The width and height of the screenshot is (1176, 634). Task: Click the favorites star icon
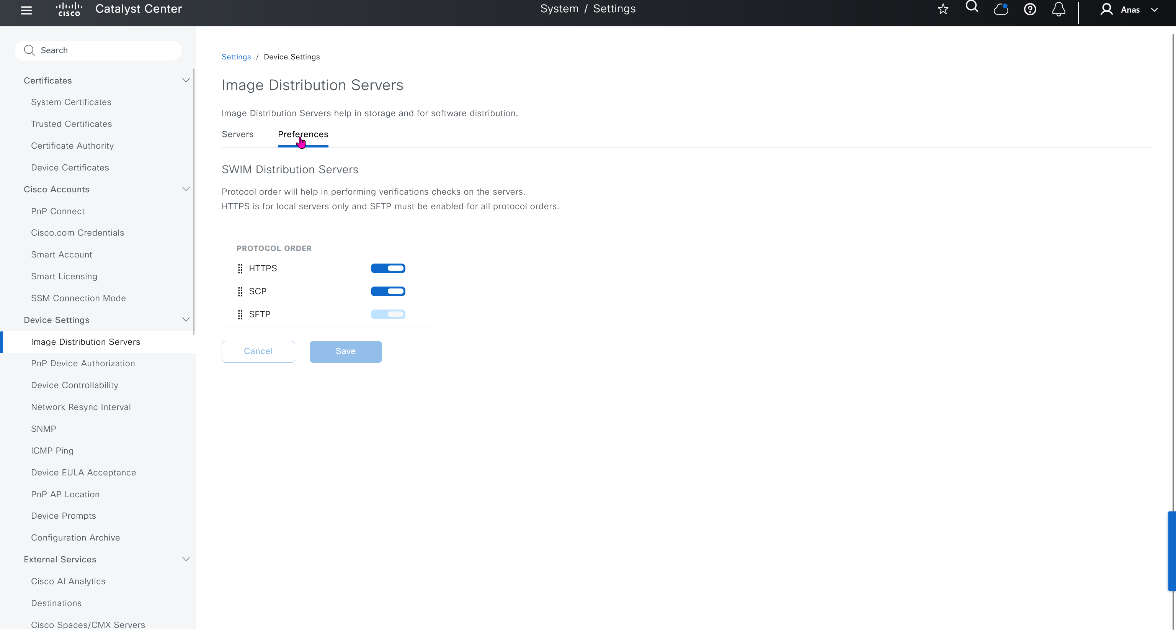(943, 9)
